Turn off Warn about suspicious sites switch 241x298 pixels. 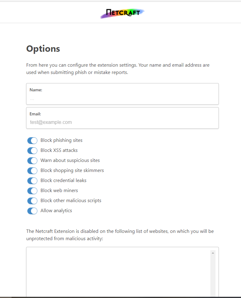pos(32,160)
